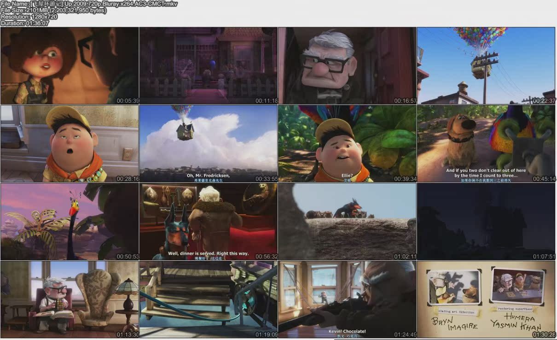
Task: Select subtitle "And if you two don't clear out of here"
Action: coord(486,170)
